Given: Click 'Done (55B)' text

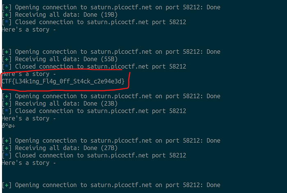Looking at the screenshot, I should (x=100, y=59).
